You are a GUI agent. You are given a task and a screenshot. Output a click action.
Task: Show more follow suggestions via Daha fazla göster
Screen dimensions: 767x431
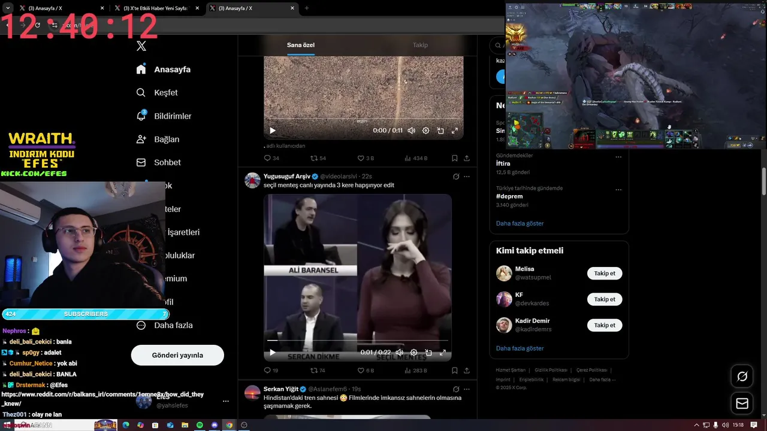[x=520, y=348]
